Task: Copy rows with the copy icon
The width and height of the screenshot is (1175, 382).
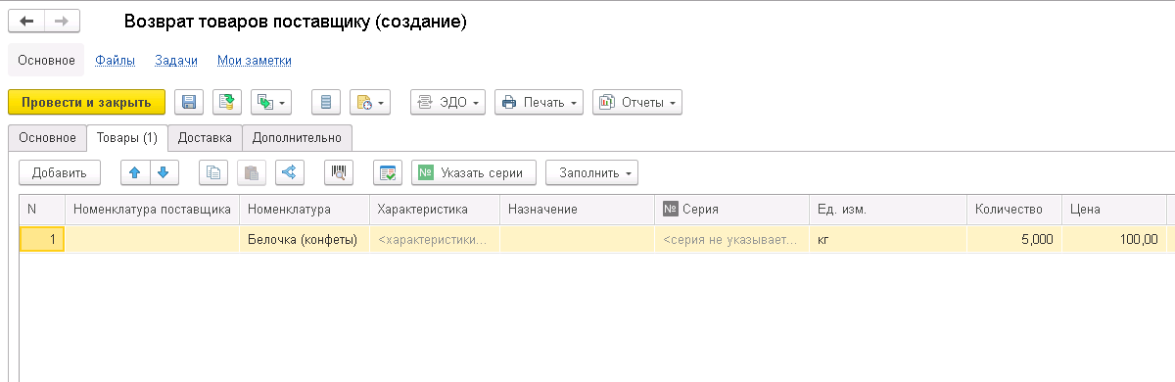Action: (213, 172)
